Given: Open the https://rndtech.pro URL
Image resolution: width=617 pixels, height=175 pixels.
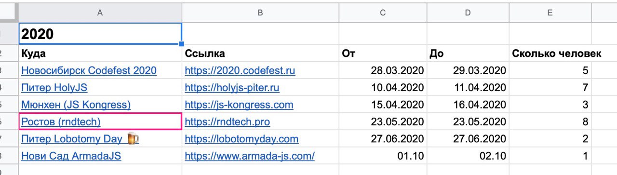Looking at the screenshot, I should [x=230, y=121].
